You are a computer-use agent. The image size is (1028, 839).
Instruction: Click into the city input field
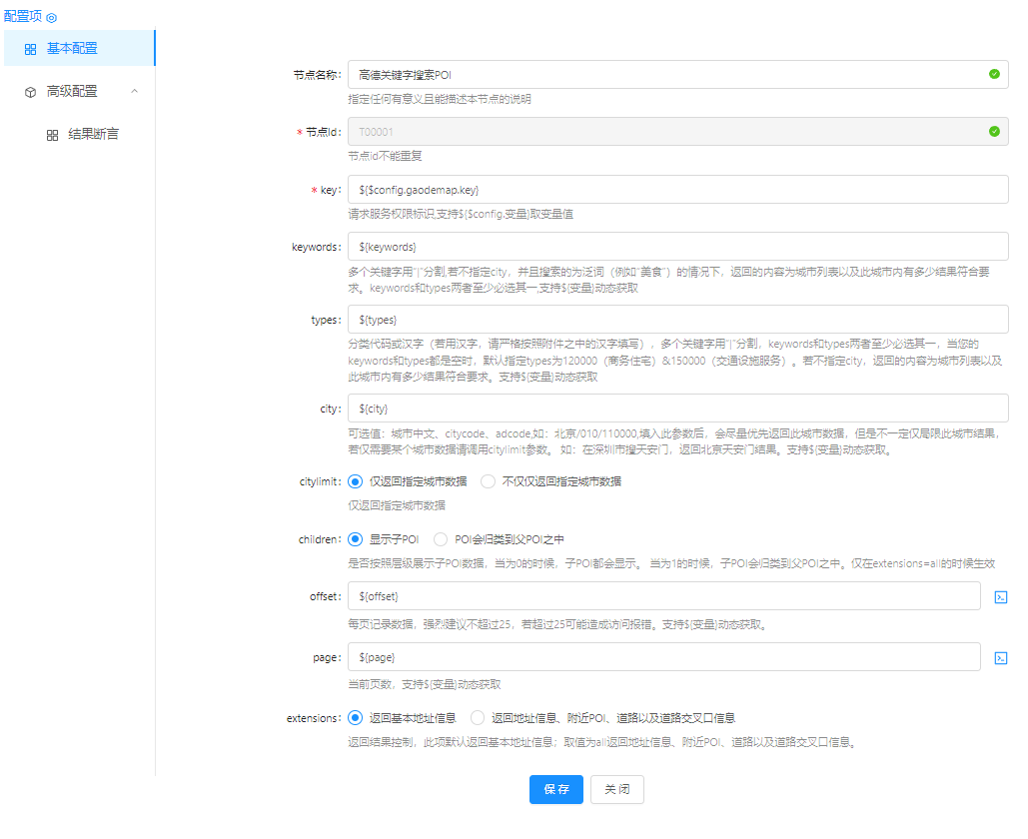[x=677, y=409]
